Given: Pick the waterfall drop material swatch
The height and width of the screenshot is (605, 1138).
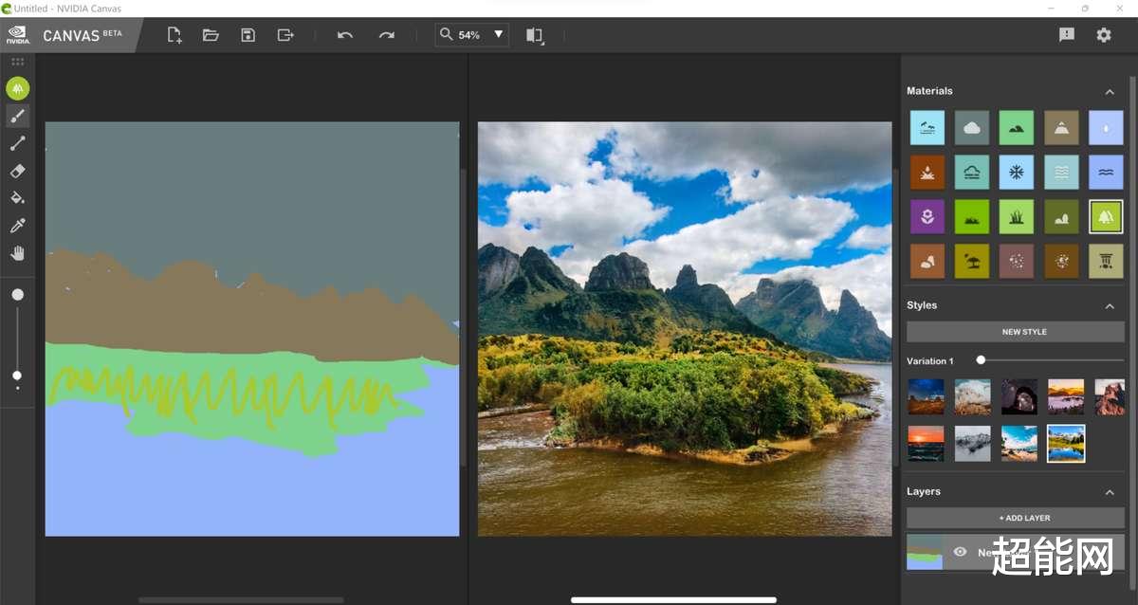Looking at the screenshot, I should point(1106,127).
